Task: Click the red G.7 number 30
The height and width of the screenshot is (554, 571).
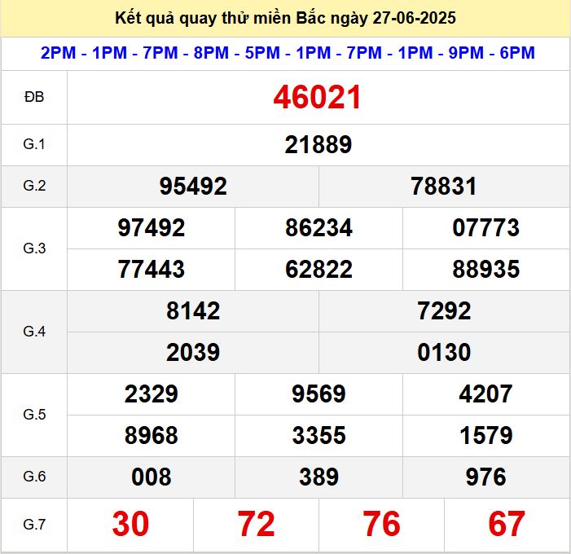Action: [130, 524]
